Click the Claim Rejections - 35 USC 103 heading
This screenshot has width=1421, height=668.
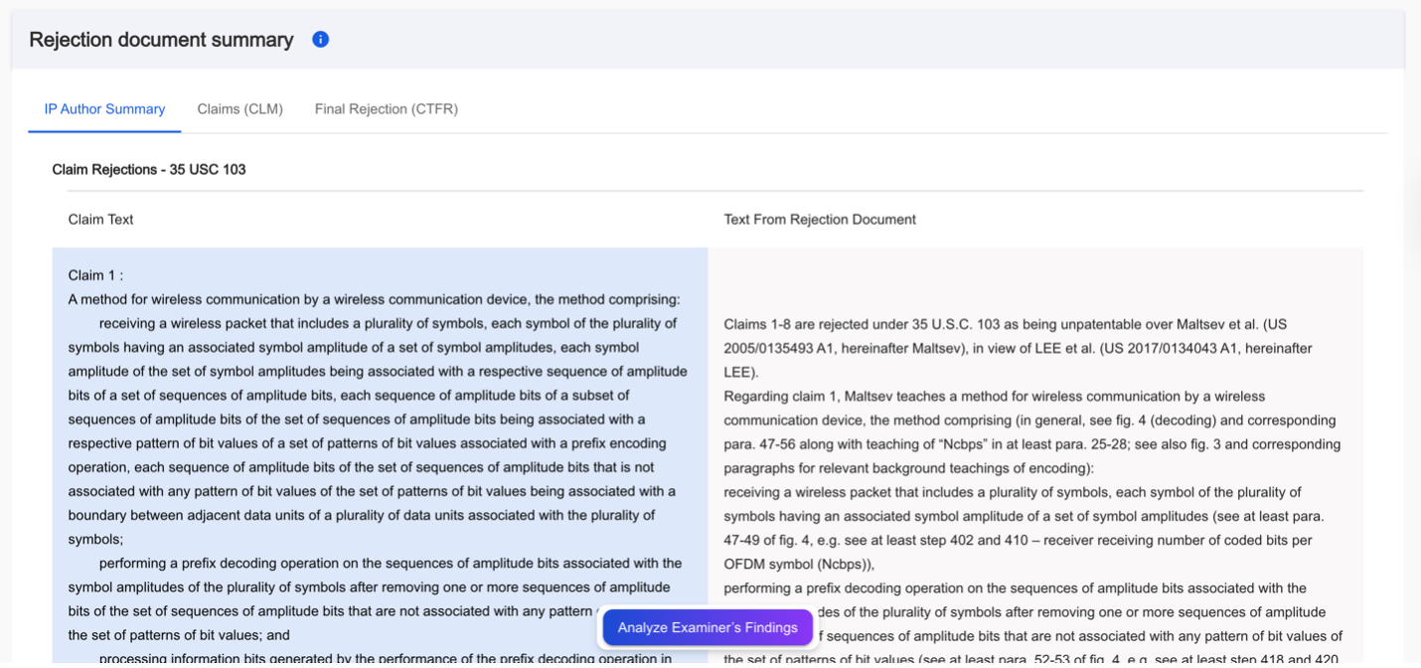(x=149, y=170)
